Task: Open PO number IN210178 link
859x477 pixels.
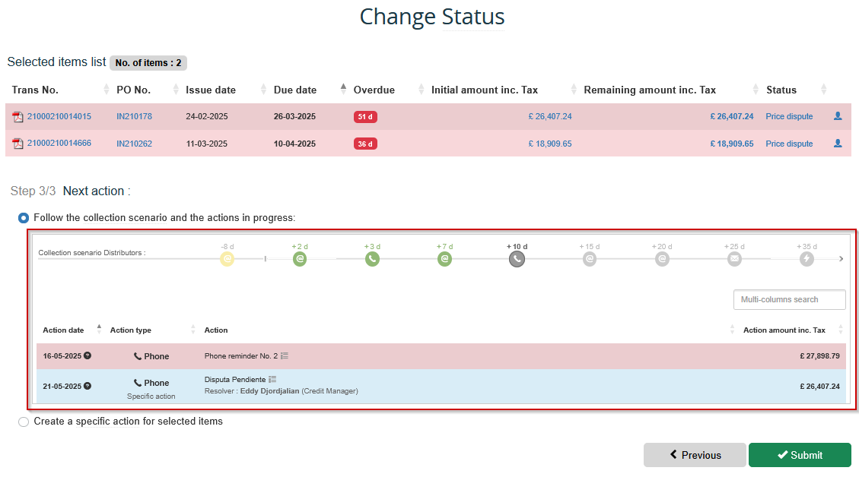Action: (134, 117)
